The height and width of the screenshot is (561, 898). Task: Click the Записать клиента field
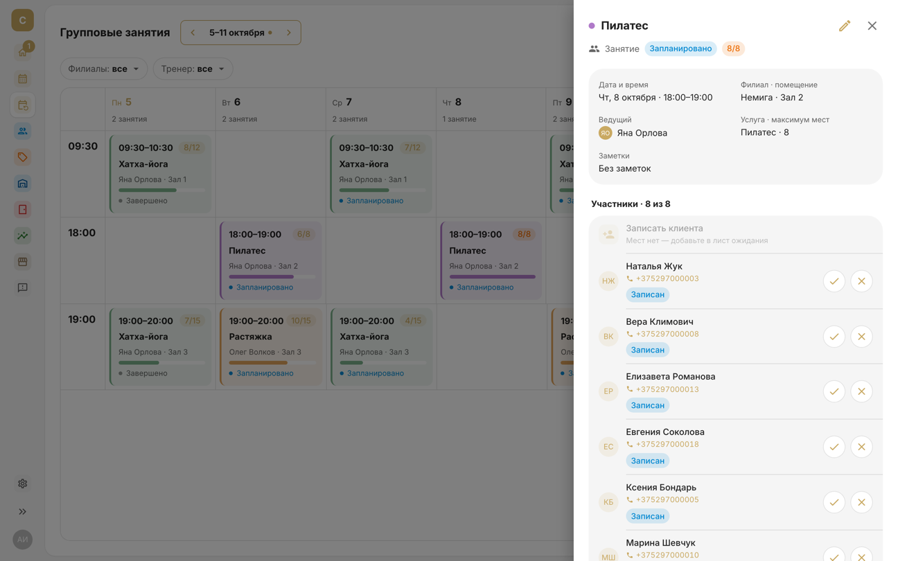(x=735, y=234)
